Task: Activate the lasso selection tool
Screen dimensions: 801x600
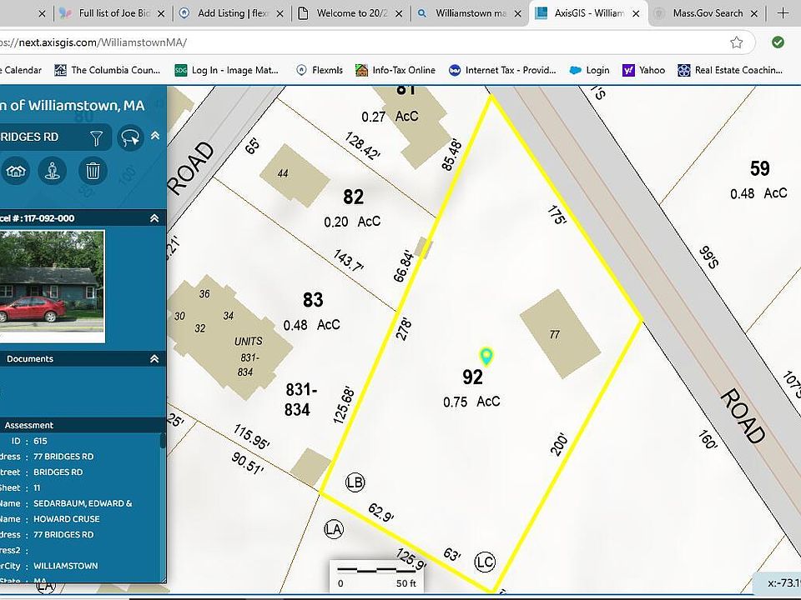Action: [x=130, y=137]
